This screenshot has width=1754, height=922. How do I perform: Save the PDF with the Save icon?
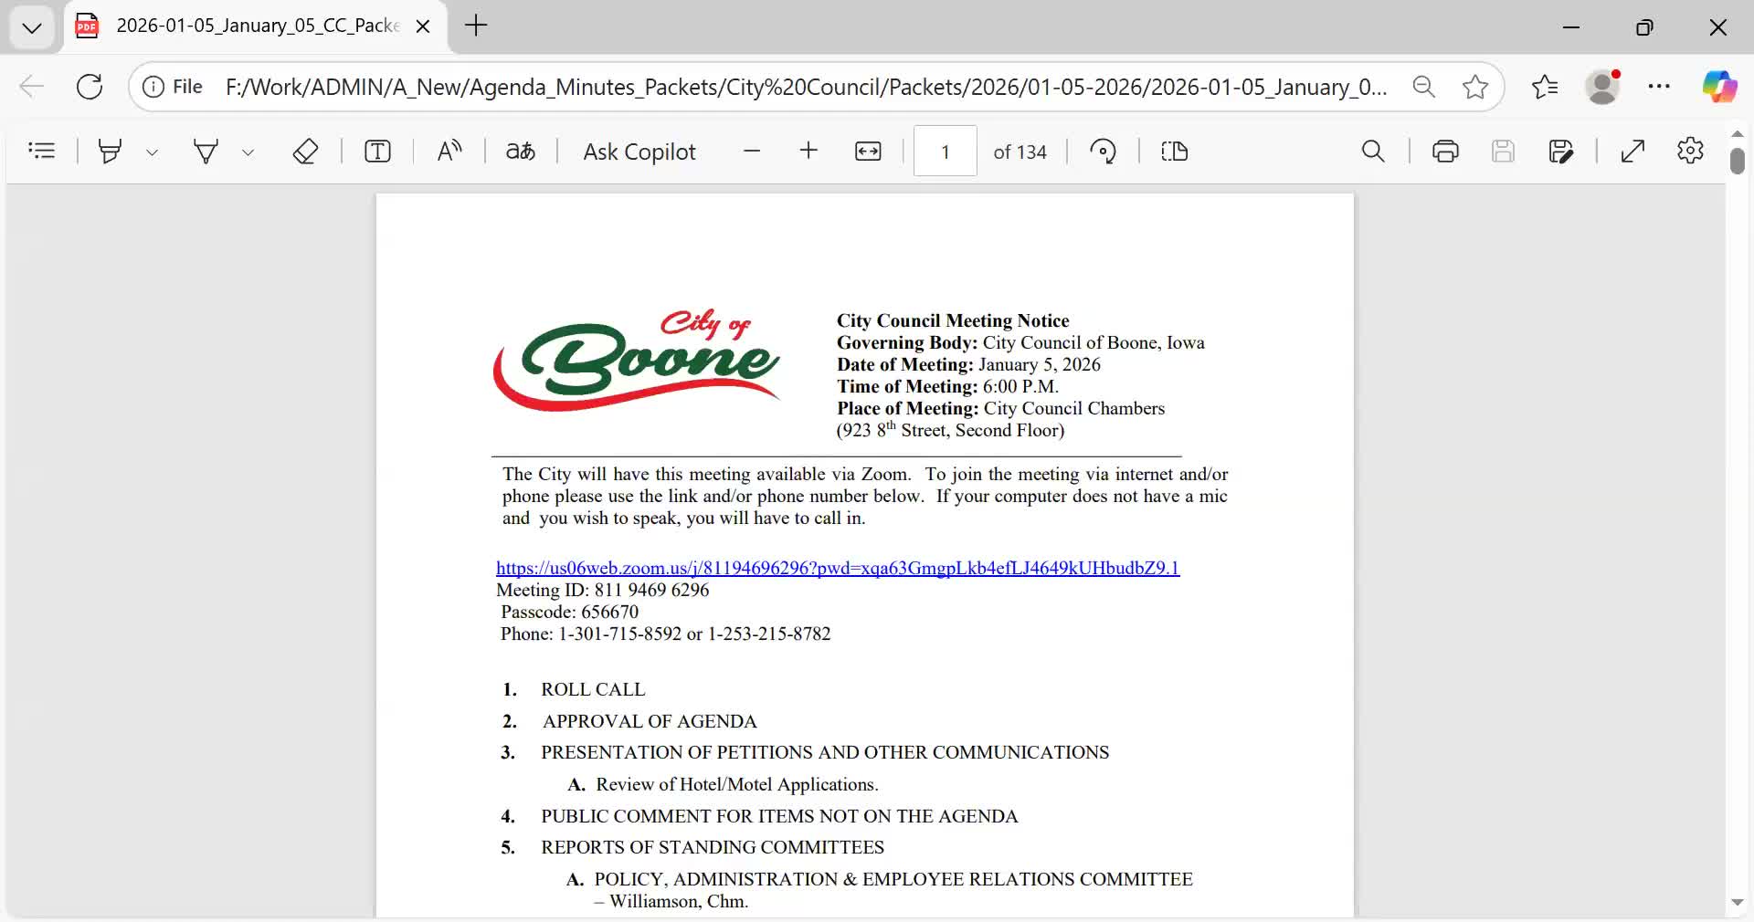(x=1503, y=151)
